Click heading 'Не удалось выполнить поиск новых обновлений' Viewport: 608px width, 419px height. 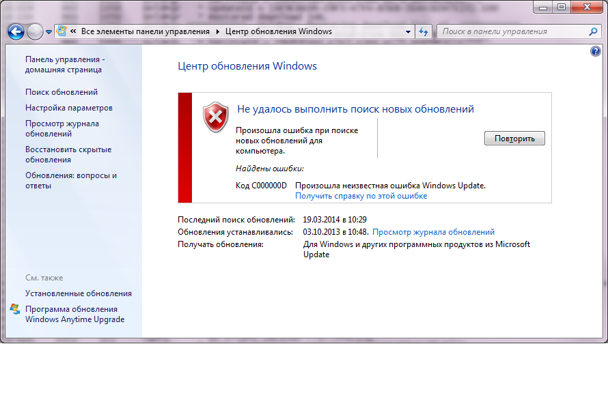(355, 109)
